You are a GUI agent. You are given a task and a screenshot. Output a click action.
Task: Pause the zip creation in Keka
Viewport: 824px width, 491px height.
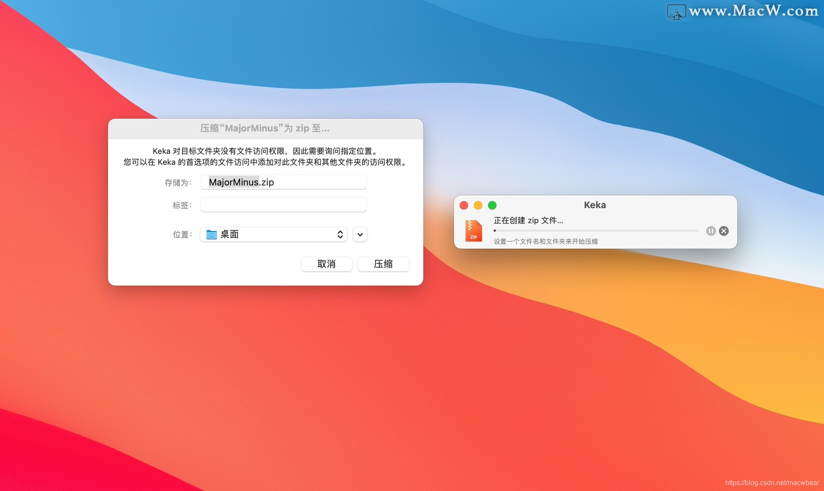click(x=711, y=231)
